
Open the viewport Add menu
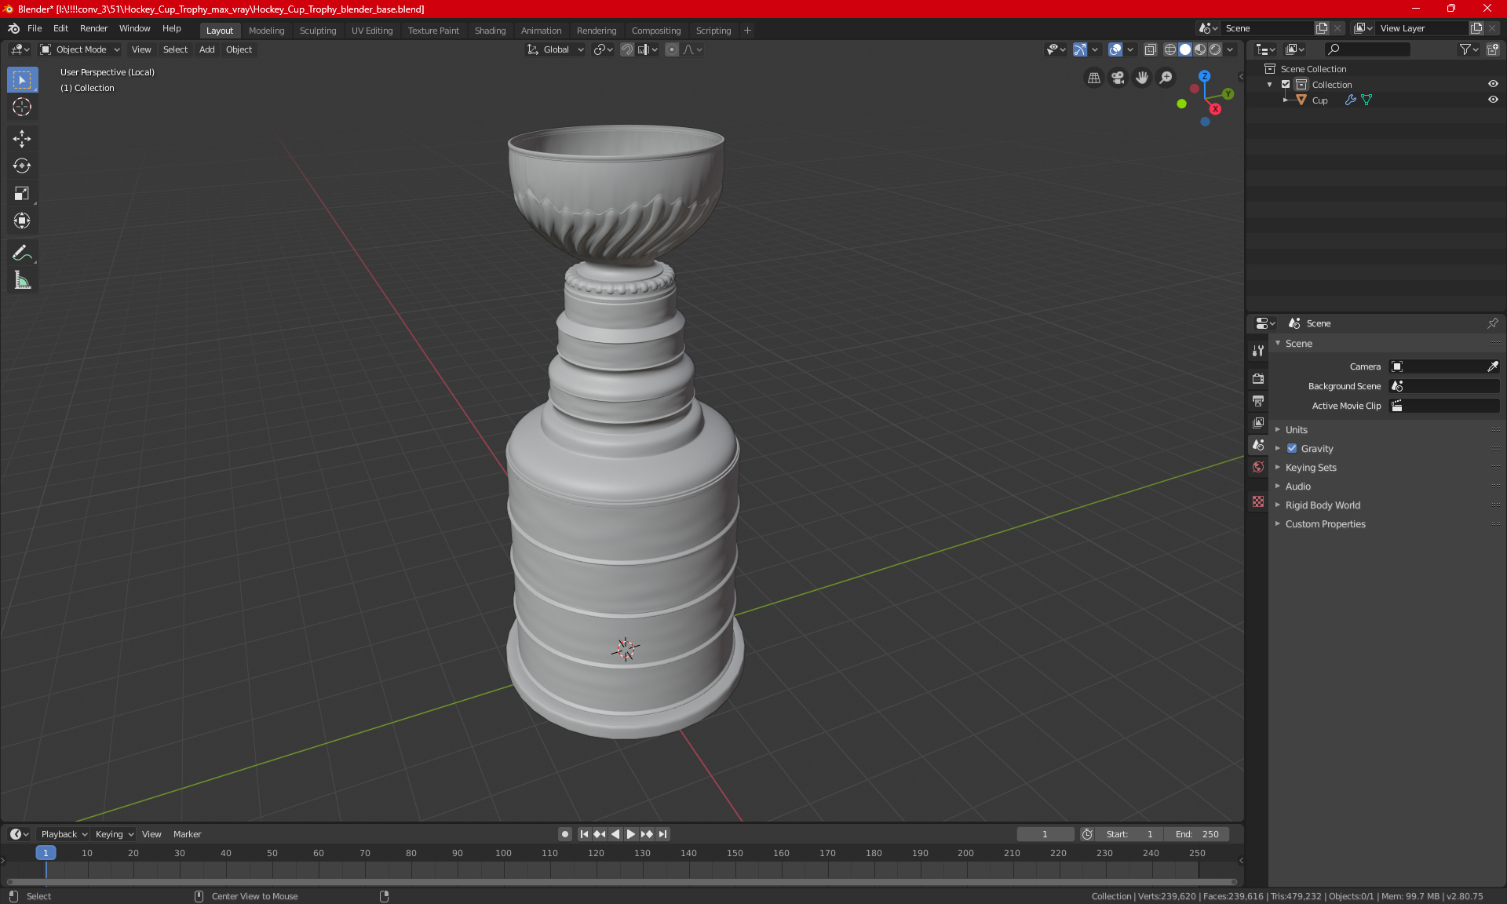pyautogui.click(x=206, y=49)
